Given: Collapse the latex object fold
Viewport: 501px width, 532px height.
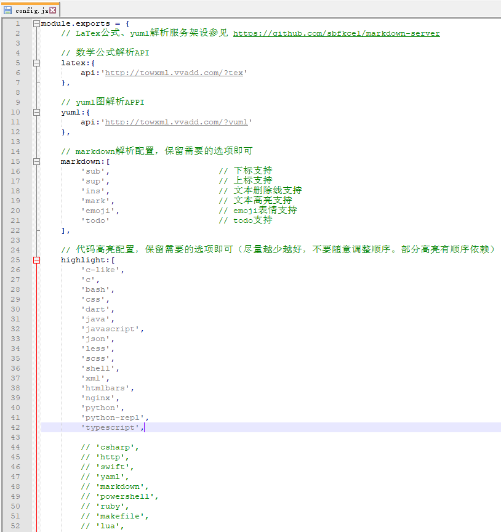Looking at the screenshot, I should (x=36, y=62).
